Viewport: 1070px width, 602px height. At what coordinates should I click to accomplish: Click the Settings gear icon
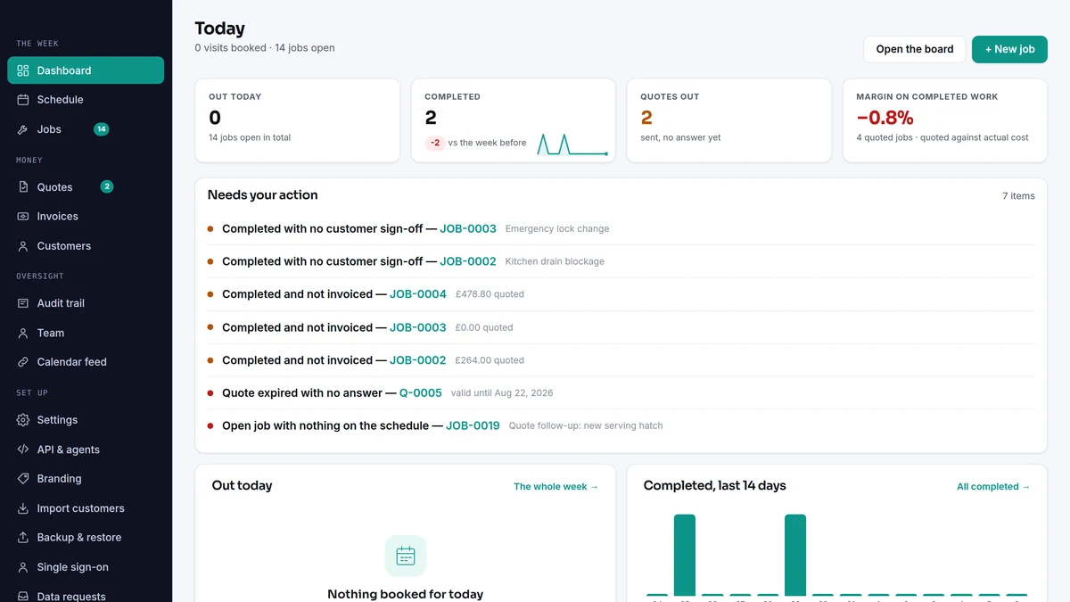(x=23, y=420)
